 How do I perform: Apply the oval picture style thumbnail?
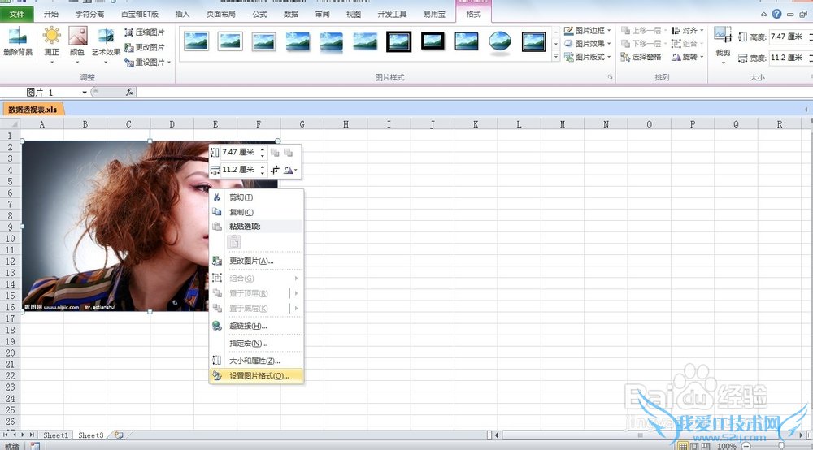click(x=500, y=41)
